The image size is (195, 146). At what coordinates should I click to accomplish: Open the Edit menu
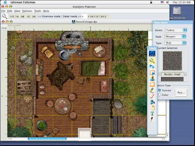[x=10, y=11]
